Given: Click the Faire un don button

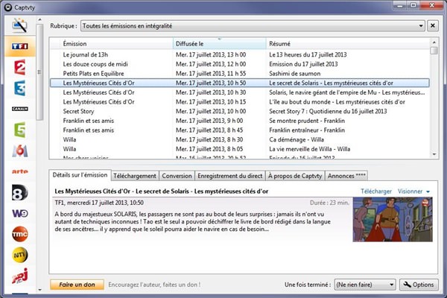Looking at the screenshot, I should click(77, 285).
